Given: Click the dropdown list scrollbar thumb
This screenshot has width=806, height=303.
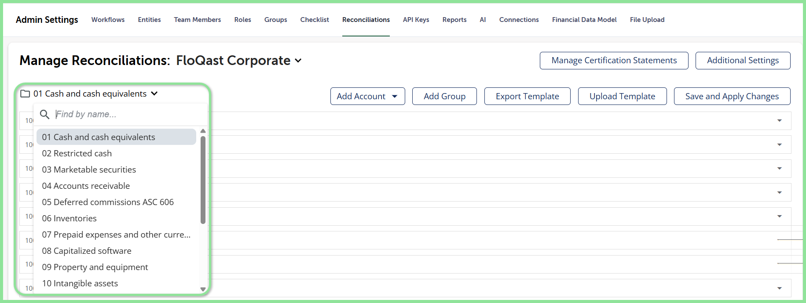Looking at the screenshot, I should tap(203, 180).
